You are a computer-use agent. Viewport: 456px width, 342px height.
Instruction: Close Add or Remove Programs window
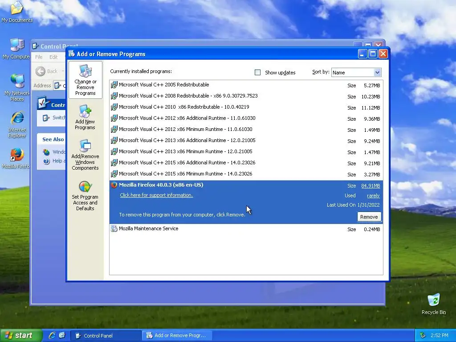tap(383, 54)
